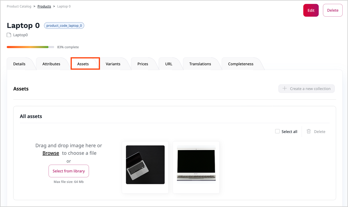This screenshot has width=348, height=207.
Task: Click the 83% complete progress bar
Action: tap(30, 47)
